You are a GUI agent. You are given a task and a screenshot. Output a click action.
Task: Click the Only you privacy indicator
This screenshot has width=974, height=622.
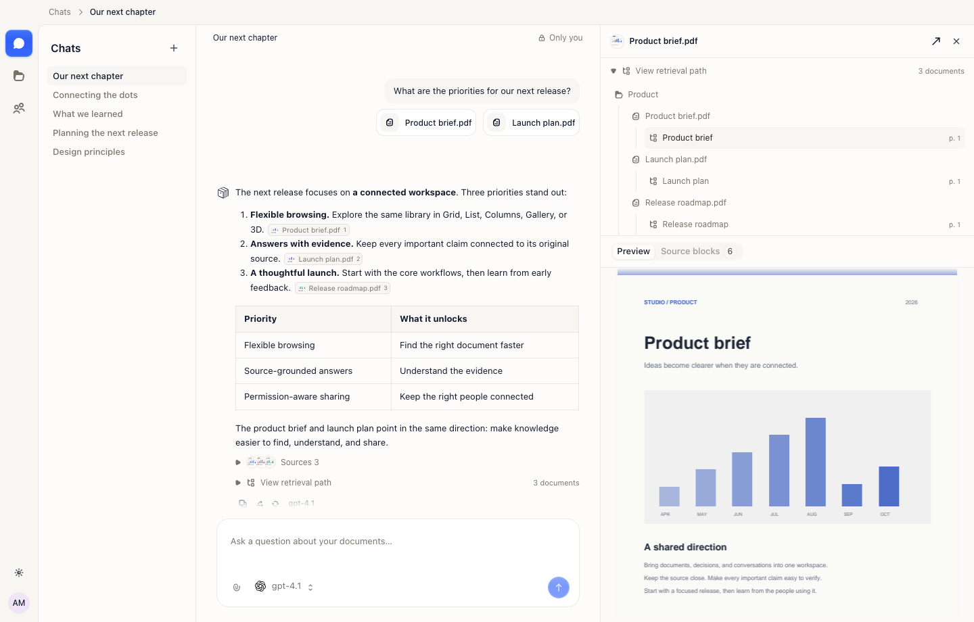tap(561, 38)
